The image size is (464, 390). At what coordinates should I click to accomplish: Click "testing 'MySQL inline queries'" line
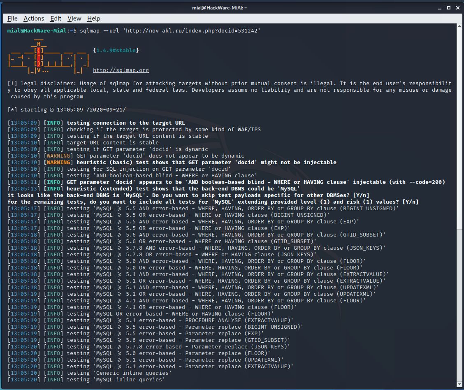86,380
